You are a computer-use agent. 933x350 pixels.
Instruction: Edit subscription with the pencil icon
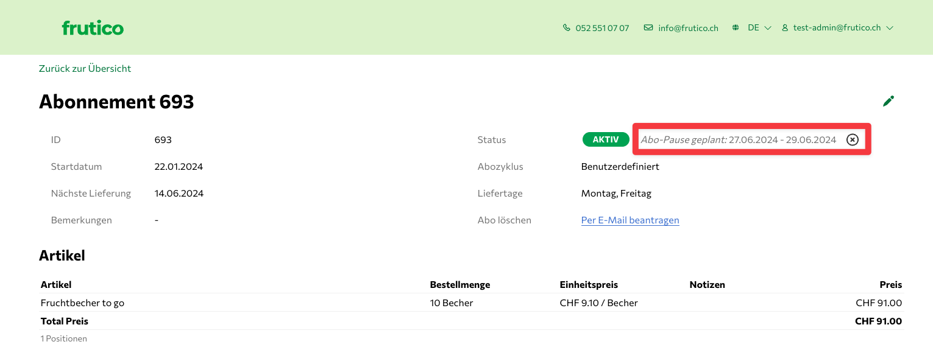(x=889, y=101)
